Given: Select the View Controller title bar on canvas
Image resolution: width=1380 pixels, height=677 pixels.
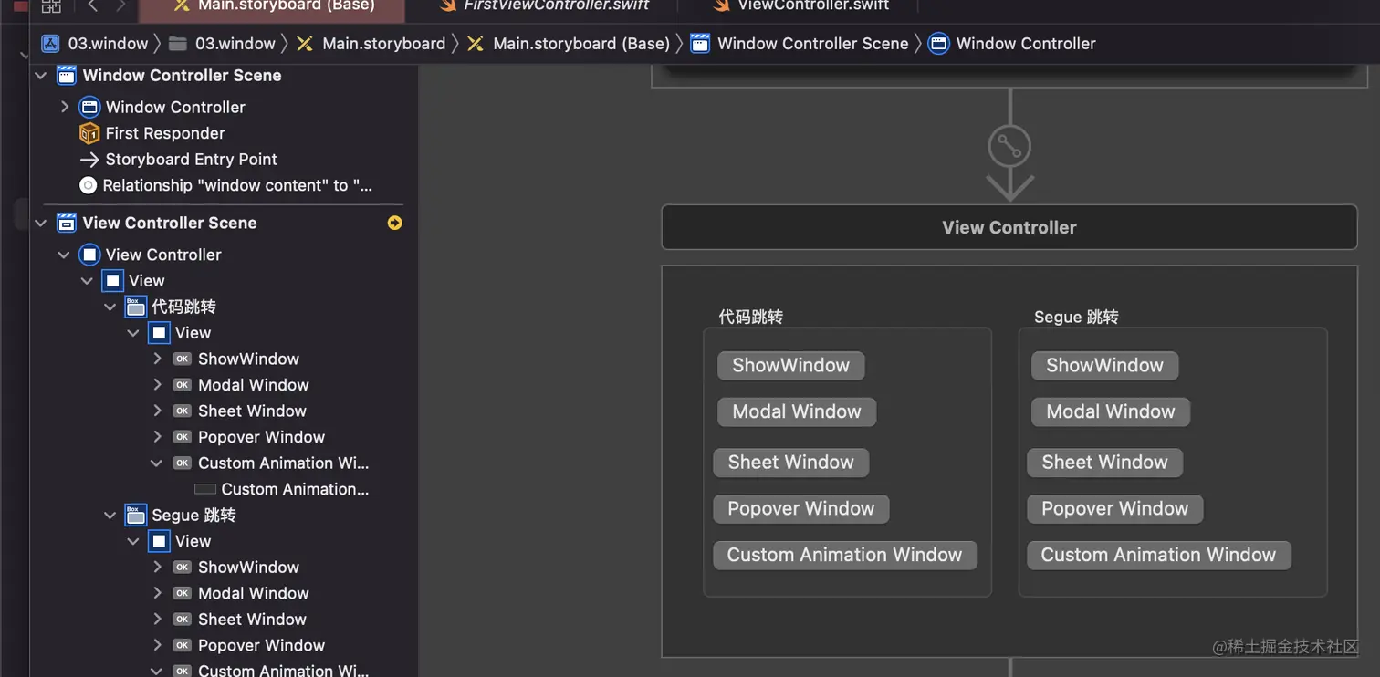Looking at the screenshot, I should pyautogui.click(x=1009, y=227).
